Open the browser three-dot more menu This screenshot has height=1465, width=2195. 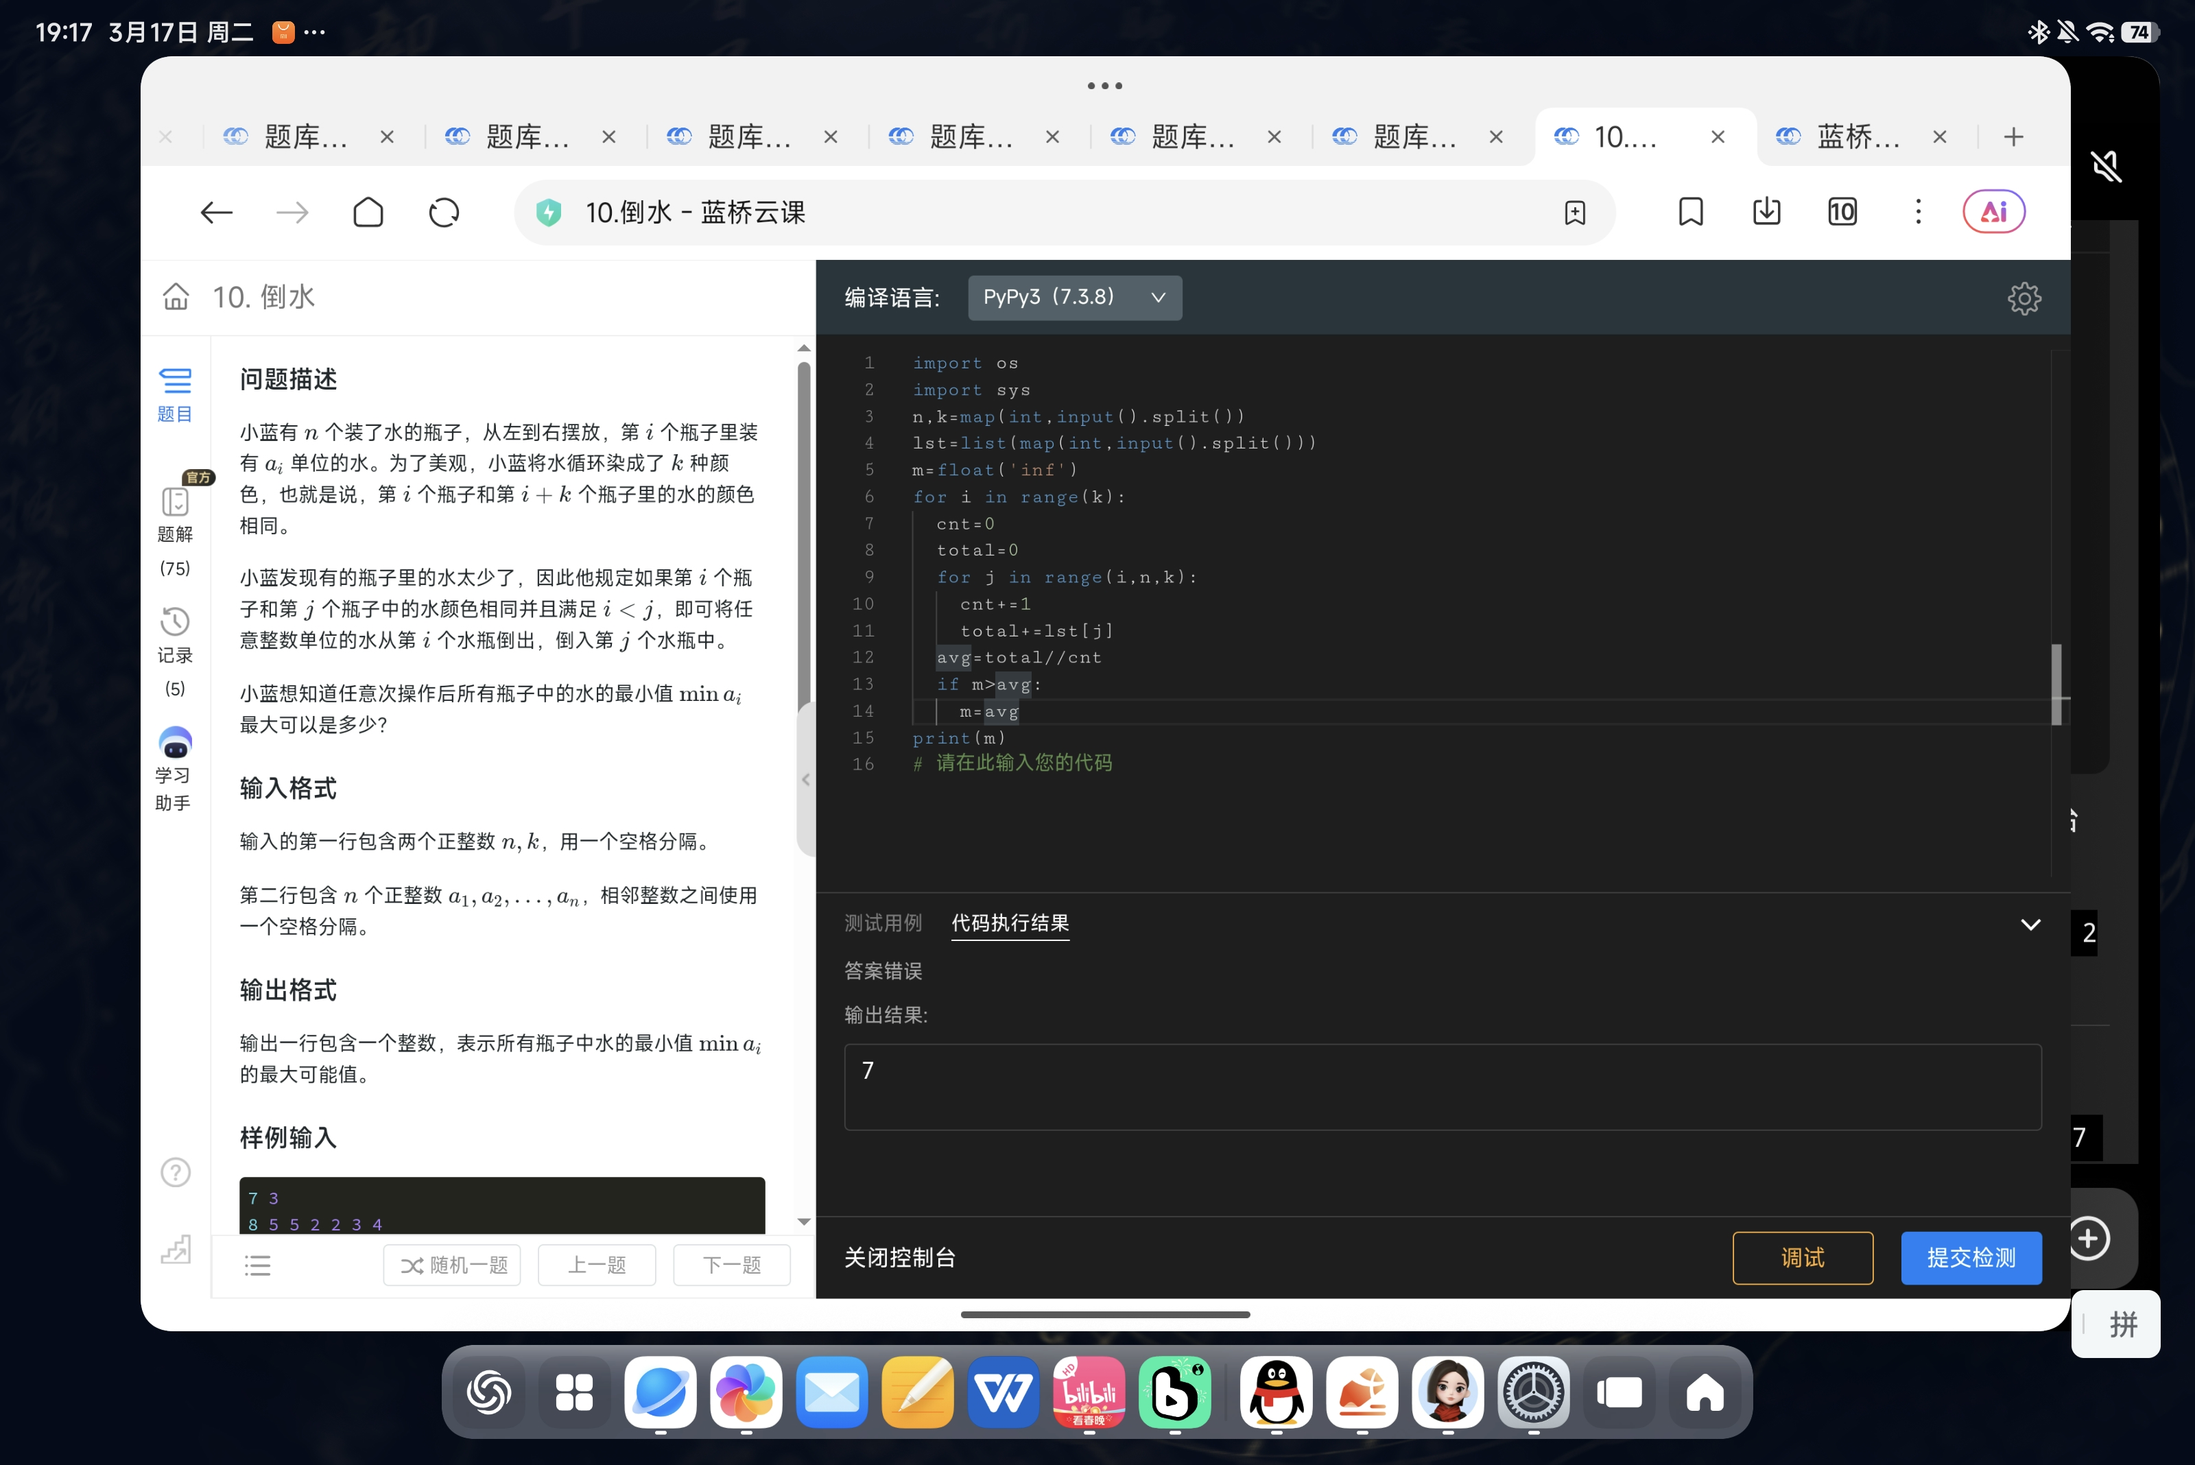(x=1917, y=212)
